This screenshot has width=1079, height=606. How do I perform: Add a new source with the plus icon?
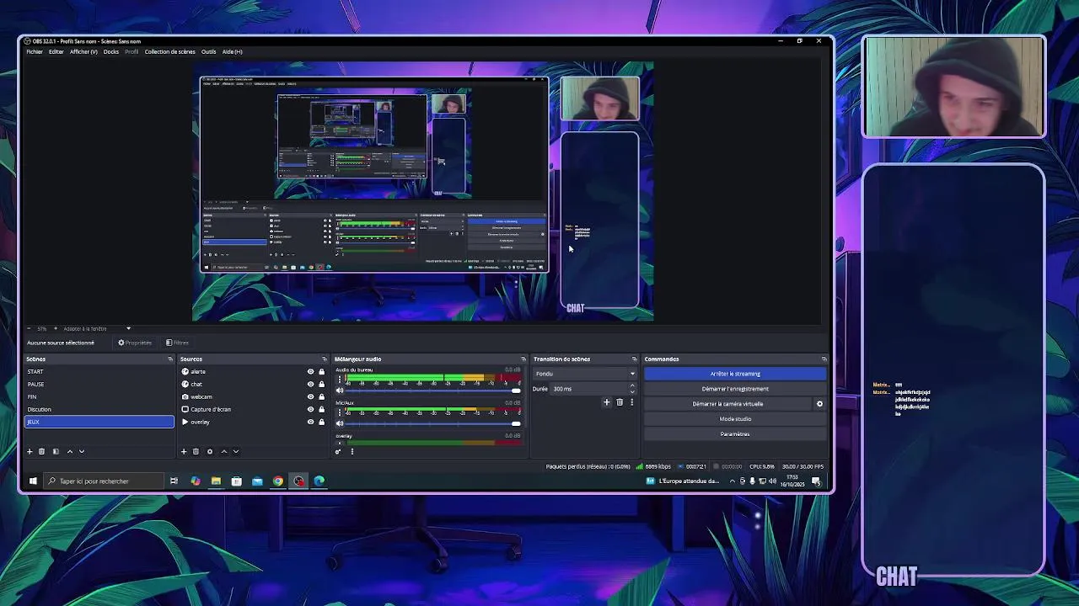pos(184,452)
